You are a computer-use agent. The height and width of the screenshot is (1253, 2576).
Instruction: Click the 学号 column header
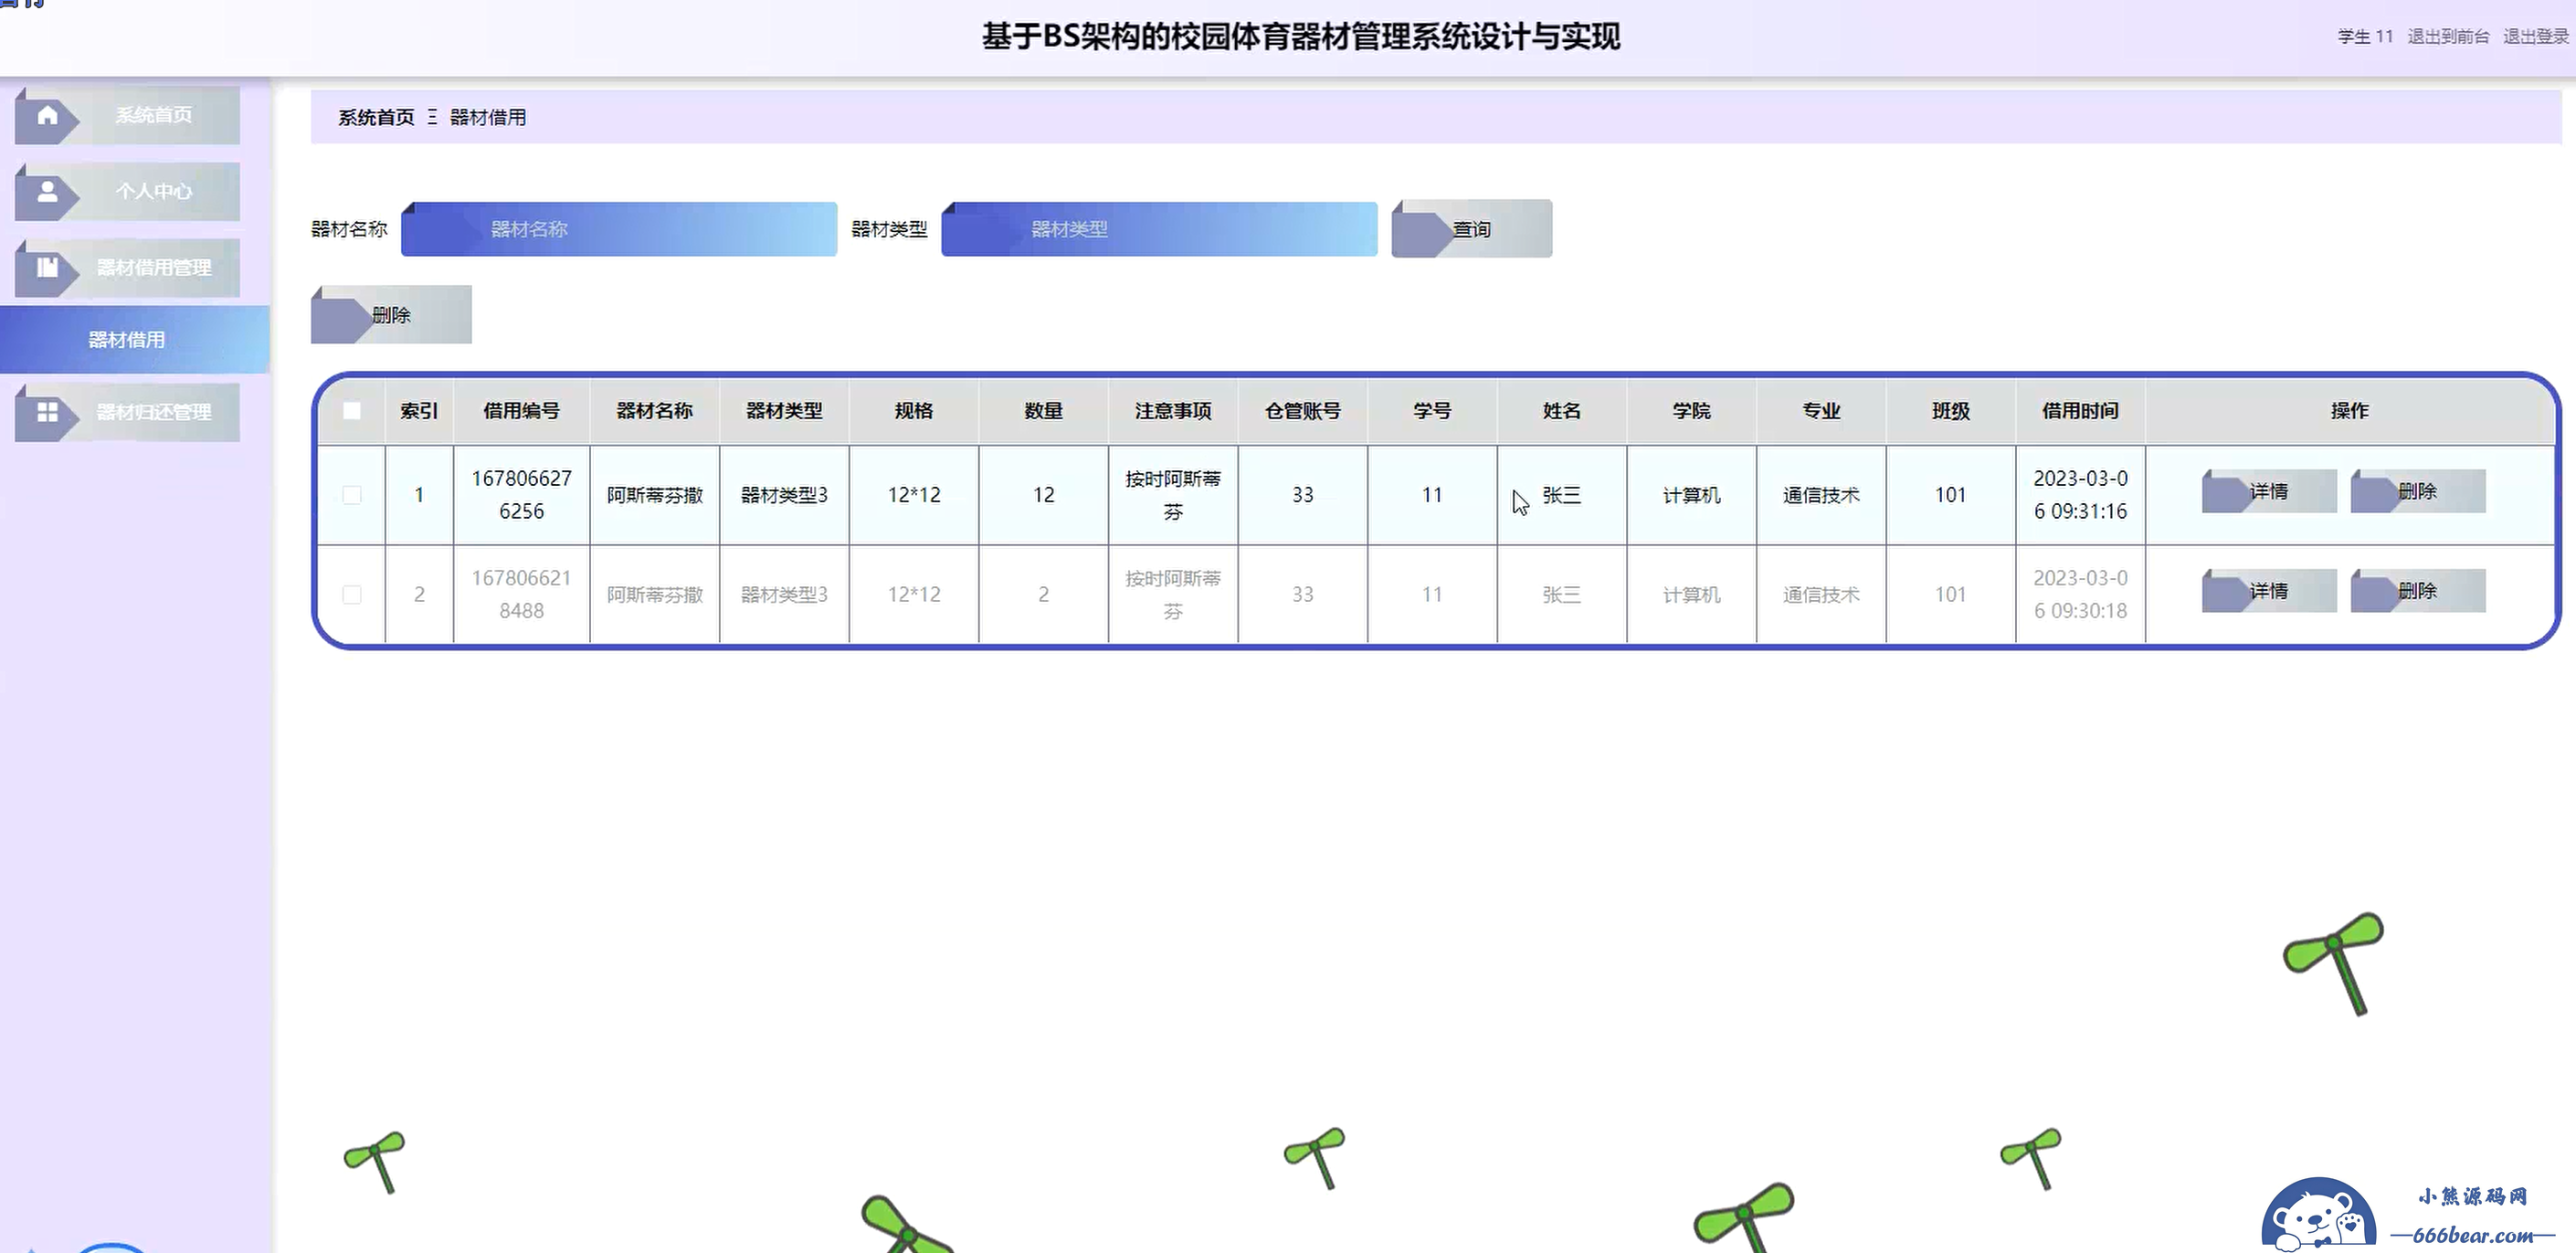(x=1433, y=411)
